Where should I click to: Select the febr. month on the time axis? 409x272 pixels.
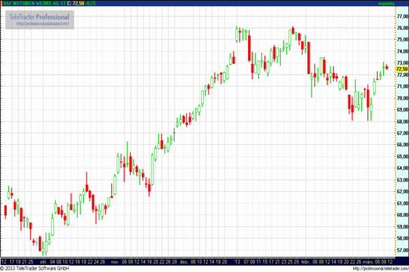304,261
